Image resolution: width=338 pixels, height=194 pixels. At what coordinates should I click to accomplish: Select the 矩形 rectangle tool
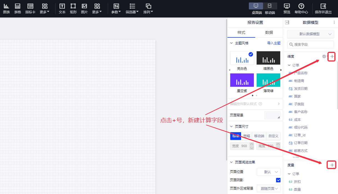[73, 8]
